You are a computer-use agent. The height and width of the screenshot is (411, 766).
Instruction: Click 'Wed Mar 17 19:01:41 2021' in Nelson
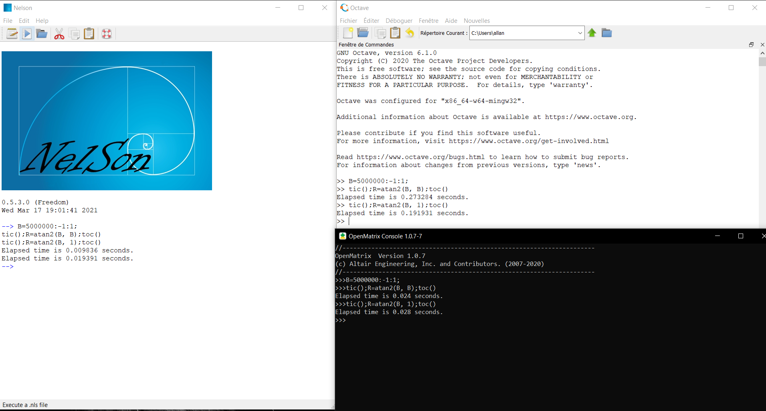pos(50,210)
